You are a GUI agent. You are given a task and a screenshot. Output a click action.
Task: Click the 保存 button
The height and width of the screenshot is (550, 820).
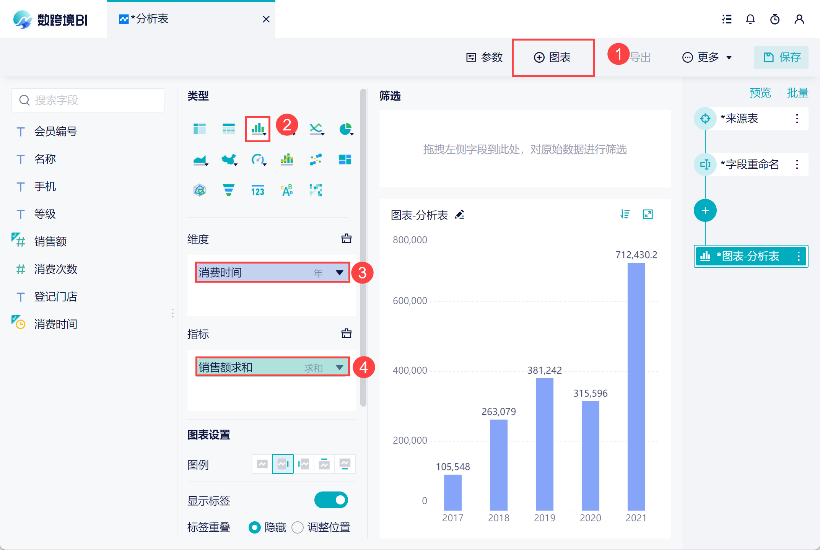click(x=781, y=57)
